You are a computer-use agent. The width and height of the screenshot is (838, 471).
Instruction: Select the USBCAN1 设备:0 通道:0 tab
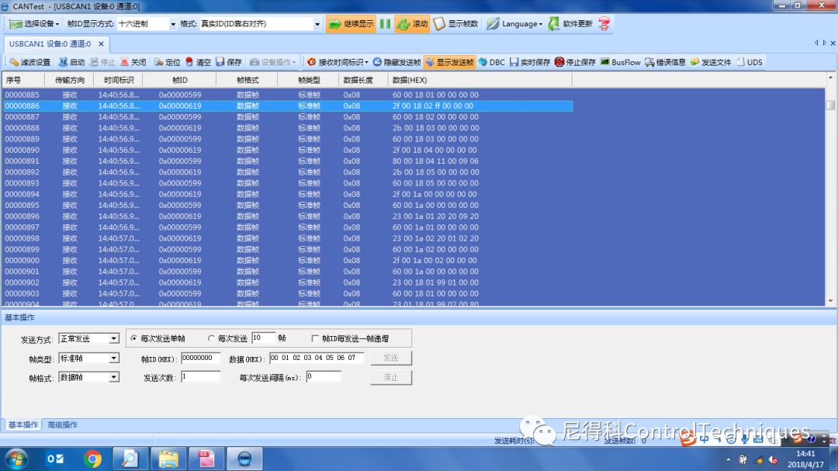(50, 43)
